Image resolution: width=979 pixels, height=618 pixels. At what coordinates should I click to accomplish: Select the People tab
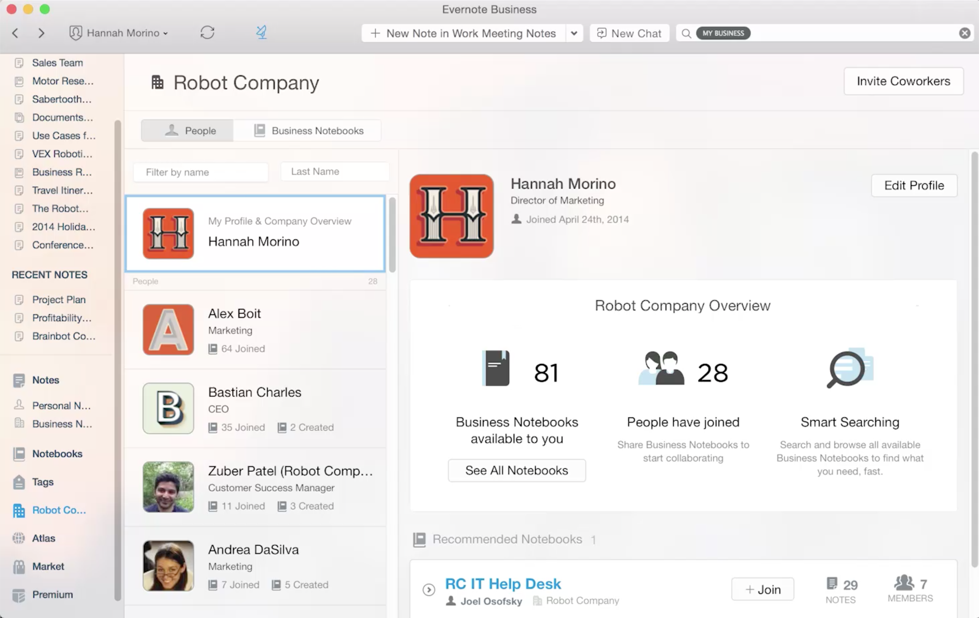pyautogui.click(x=188, y=129)
